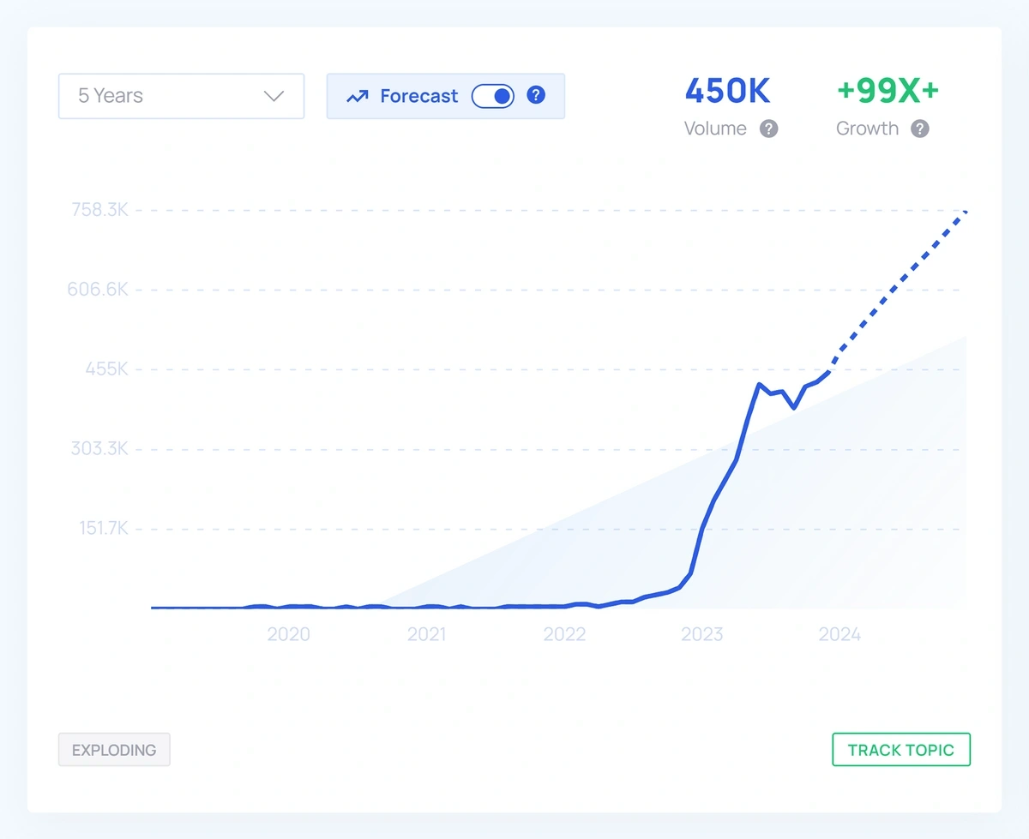The height and width of the screenshot is (839, 1029).
Task: Click the EXPLODING status badge
Action: [114, 750]
